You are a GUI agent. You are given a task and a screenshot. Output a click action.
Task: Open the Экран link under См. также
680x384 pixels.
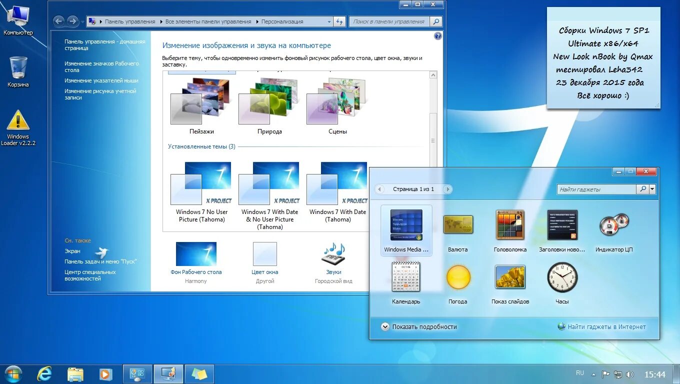[72, 251]
